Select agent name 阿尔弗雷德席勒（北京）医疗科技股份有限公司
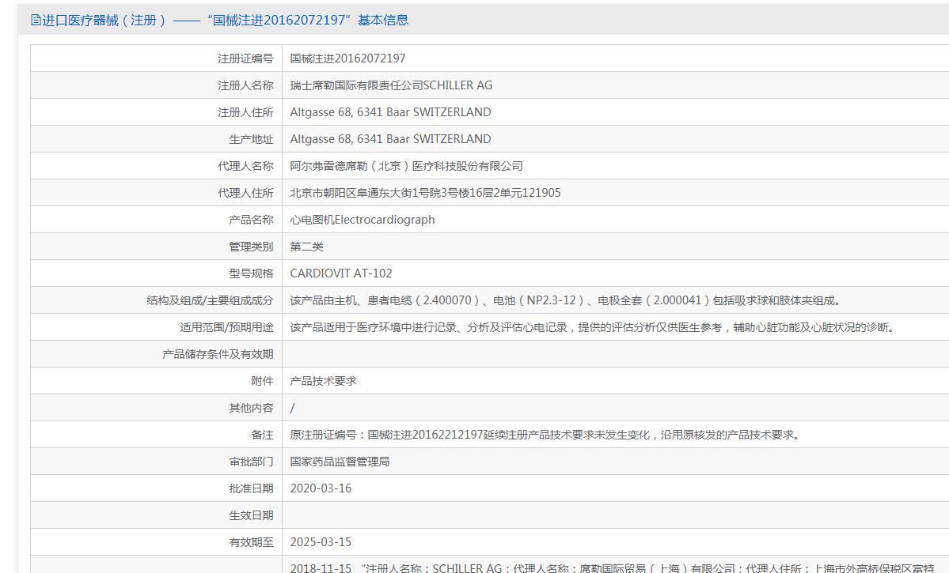 click(406, 166)
